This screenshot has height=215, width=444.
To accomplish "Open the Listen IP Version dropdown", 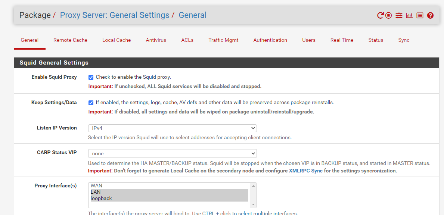I will [x=172, y=128].
